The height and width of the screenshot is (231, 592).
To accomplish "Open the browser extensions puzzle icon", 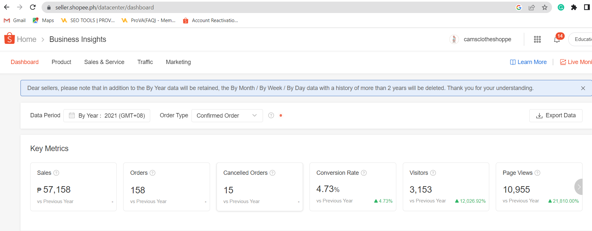I will 574,7.
